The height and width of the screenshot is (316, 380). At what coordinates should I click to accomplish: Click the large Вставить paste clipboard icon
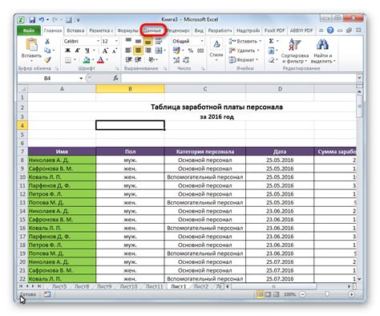click(x=31, y=45)
